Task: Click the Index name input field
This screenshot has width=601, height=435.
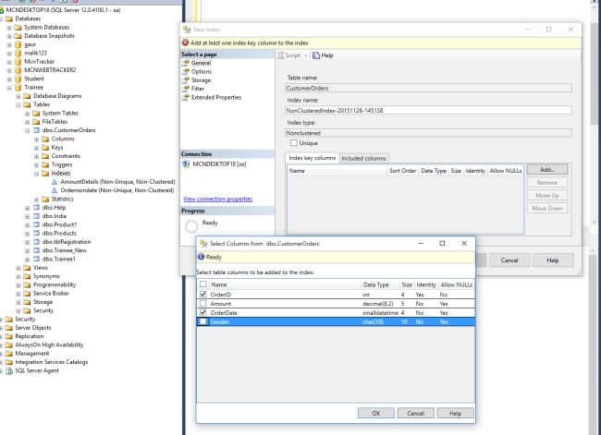Action: pos(428,110)
